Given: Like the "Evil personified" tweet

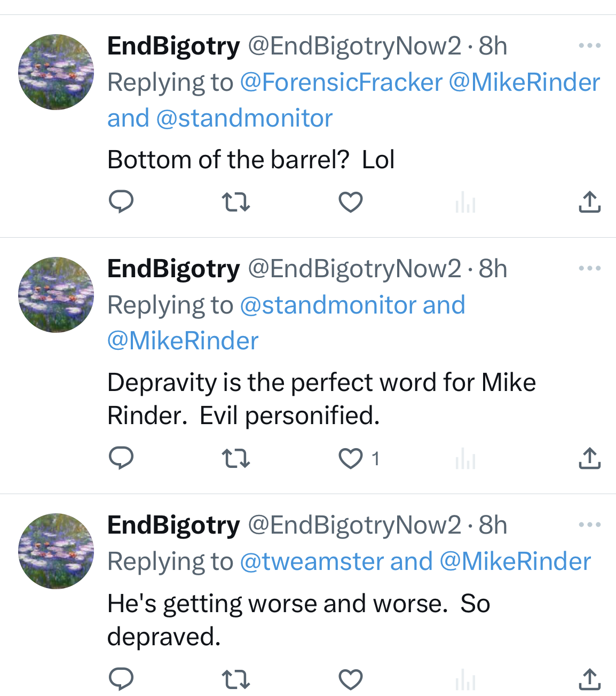Looking at the screenshot, I should [351, 458].
